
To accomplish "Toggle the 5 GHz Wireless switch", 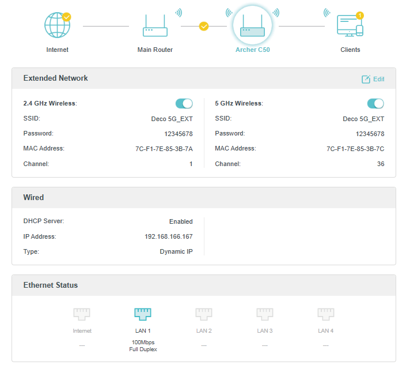I will click(x=376, y=103).
